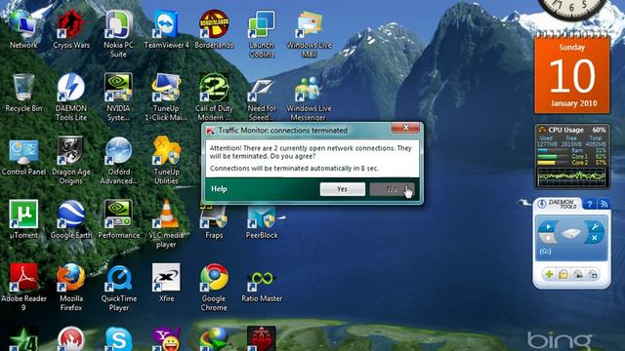Click Yes to terminate network connections
Screen dimensions: 625x351
pyautogui.click(x=343, y=189)
